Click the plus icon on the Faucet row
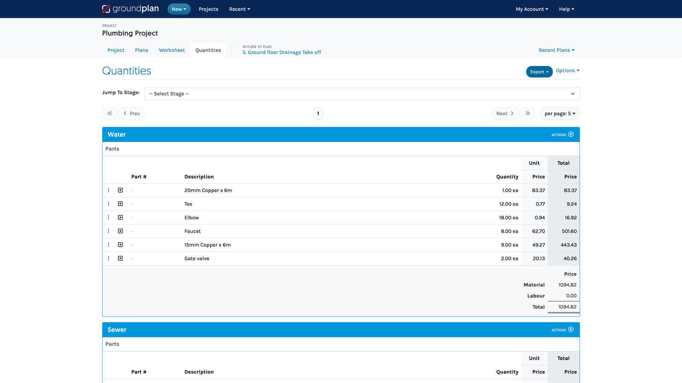Viewport: 682px width, 383px height. 120,231
